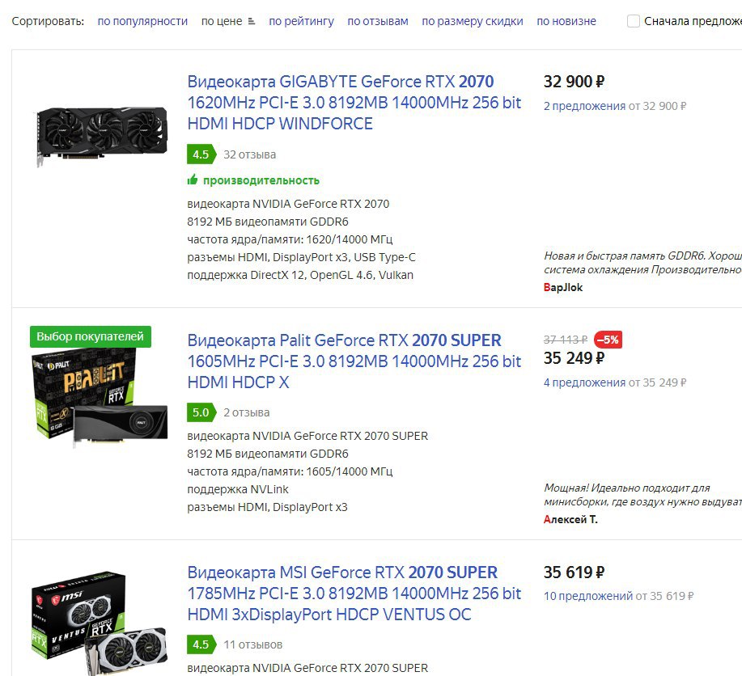Sort by discount size
742x676 pixels.
(x=473, y=21)
